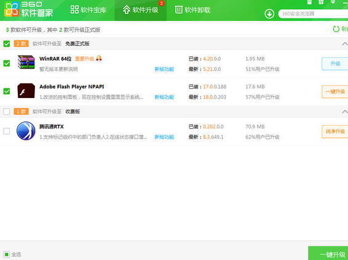Click the 70.9 MB size text
348x260 pixels.
pos(255,127)
